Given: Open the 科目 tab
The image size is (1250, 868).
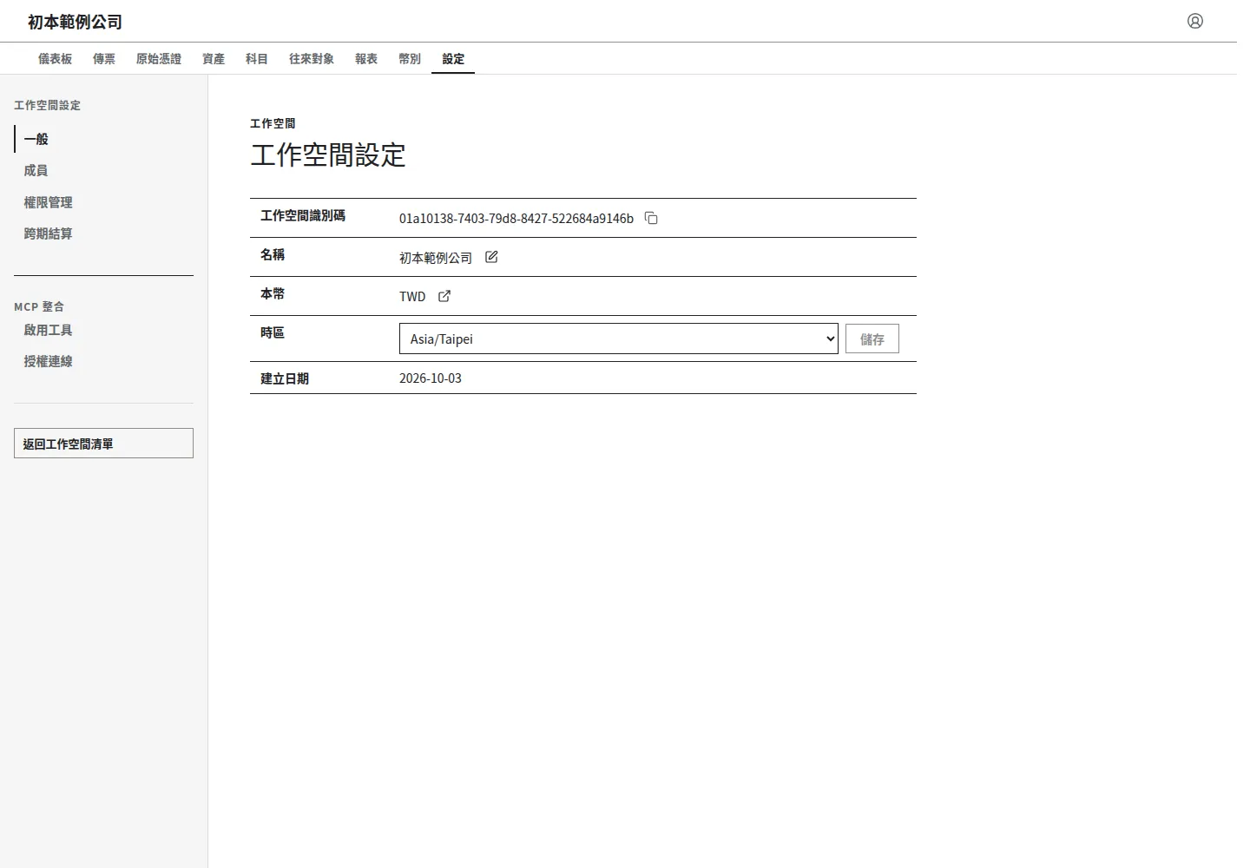Looking at the screenshot, I should click(x=257, y=59).
